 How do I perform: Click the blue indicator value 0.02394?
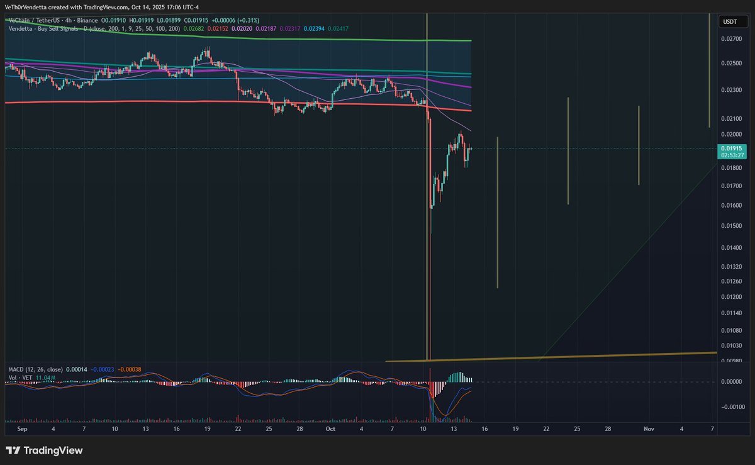(314, 29)
